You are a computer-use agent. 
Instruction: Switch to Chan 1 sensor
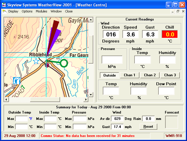coord(130,75)
